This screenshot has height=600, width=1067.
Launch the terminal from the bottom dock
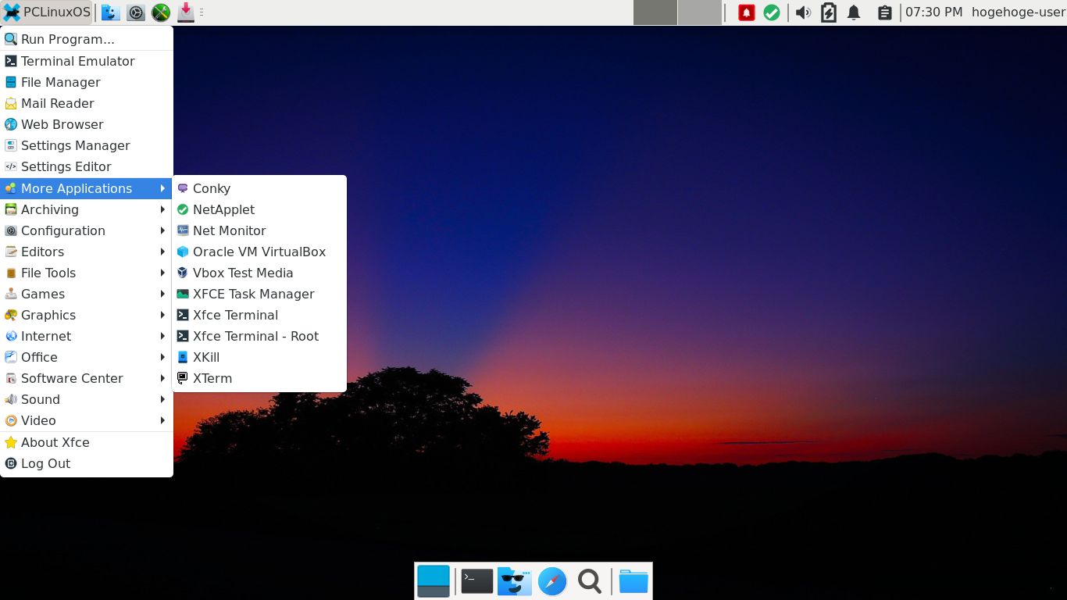click(x=477, y=581)
